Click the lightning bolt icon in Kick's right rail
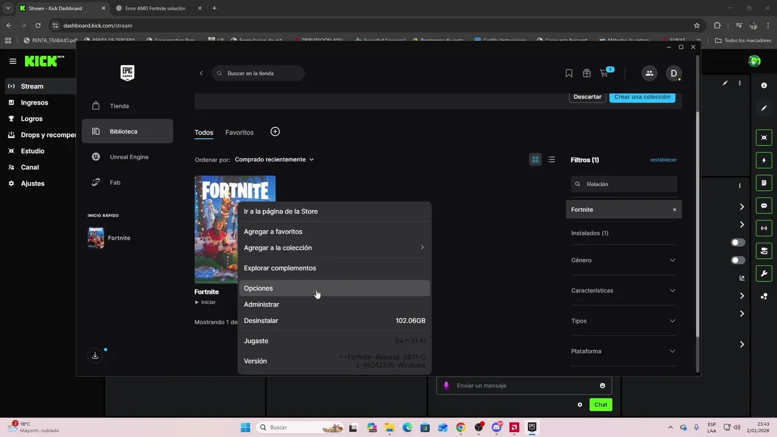Viewport: 777px width, 437px height. (764, 160)
